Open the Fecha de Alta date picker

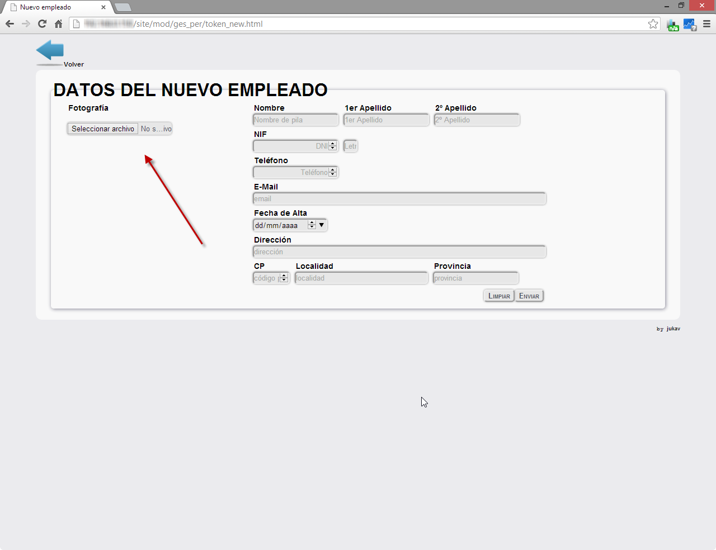click(x=322, y=225)
